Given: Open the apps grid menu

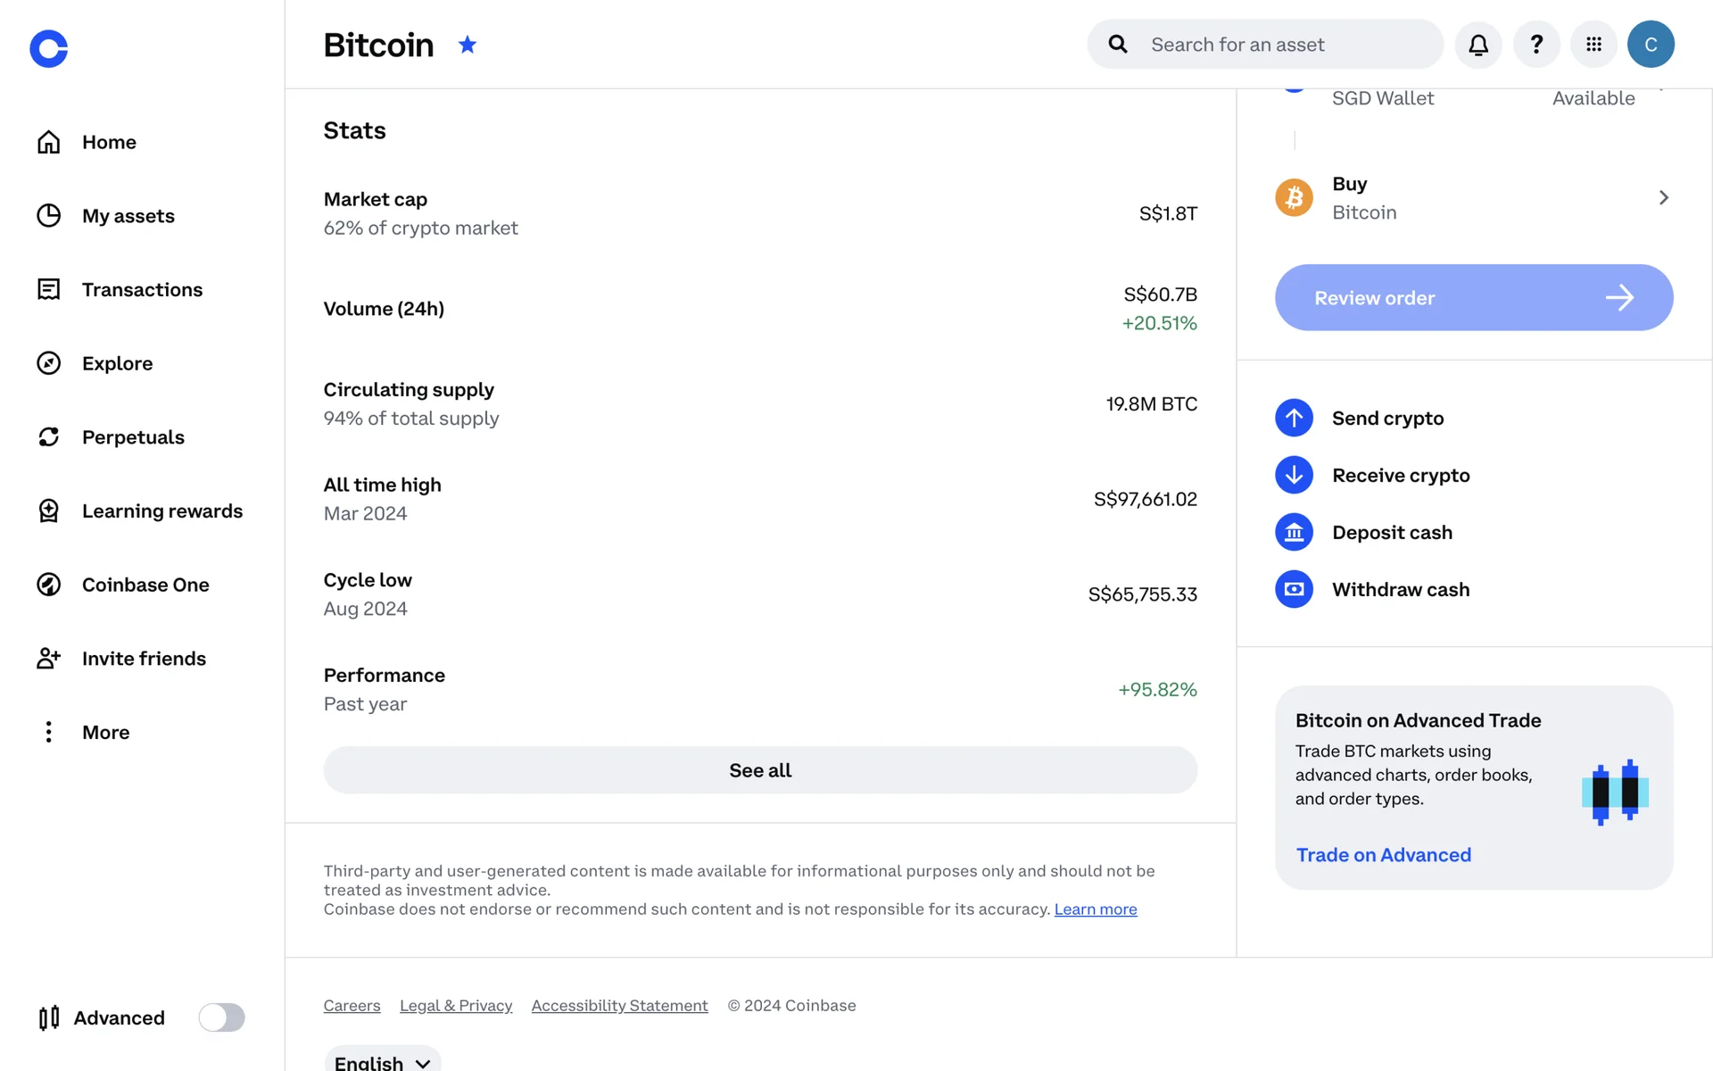Looking at the screenshot, I should 1594,45.
